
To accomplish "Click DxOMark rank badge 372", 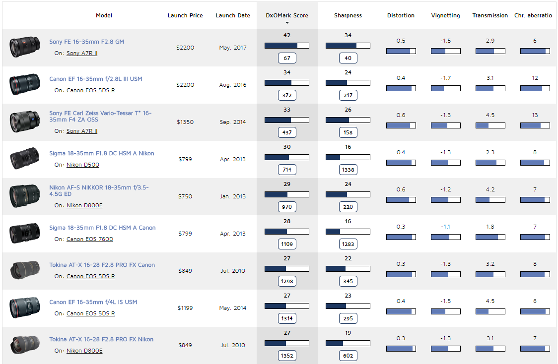I will [287, 95].
